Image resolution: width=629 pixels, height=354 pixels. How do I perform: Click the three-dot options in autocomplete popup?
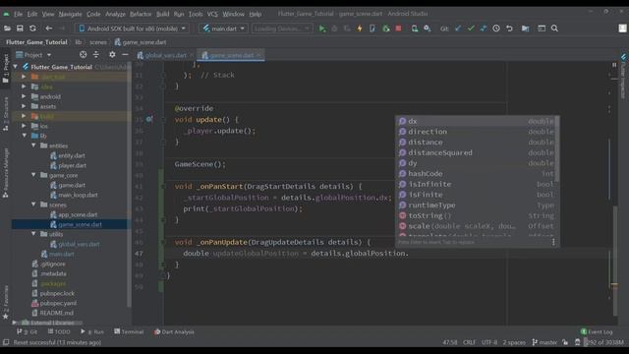click(553, 242)
